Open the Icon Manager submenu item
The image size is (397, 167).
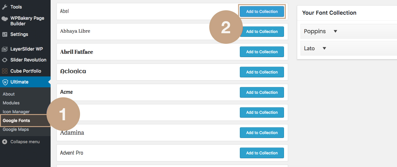point(16,112)
